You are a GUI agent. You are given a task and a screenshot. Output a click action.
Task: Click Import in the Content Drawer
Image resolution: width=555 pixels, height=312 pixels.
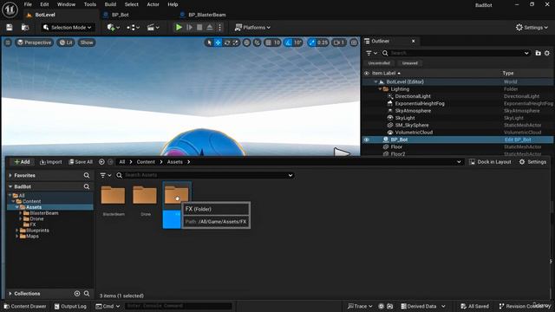point(50,162)
